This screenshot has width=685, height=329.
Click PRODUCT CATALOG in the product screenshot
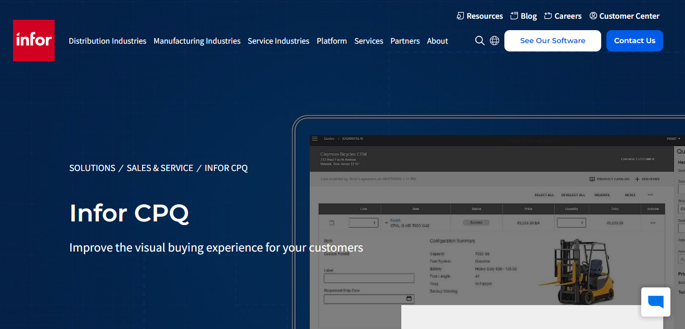click(609, 179)
